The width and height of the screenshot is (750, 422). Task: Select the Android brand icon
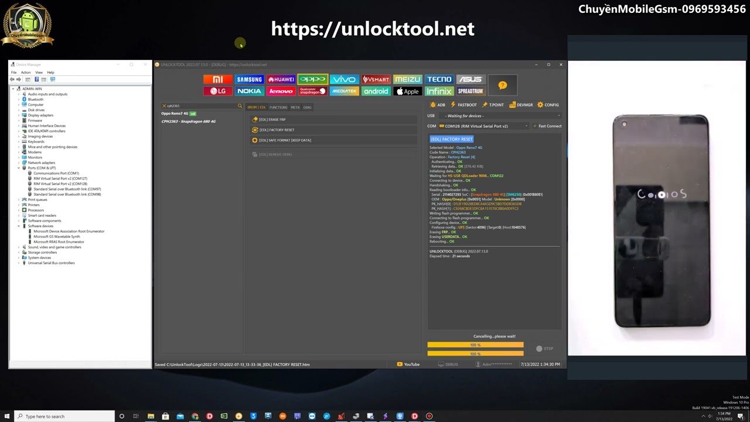pyautogui.click(x=376, y=91)
